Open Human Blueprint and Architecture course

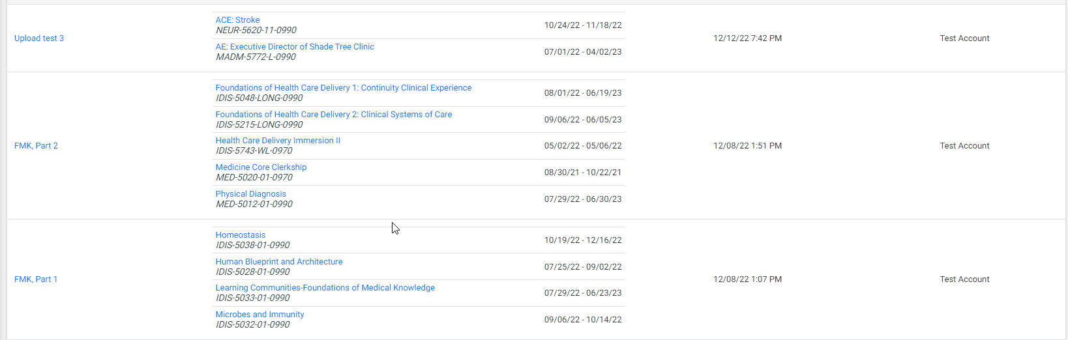tap(279, 262)
